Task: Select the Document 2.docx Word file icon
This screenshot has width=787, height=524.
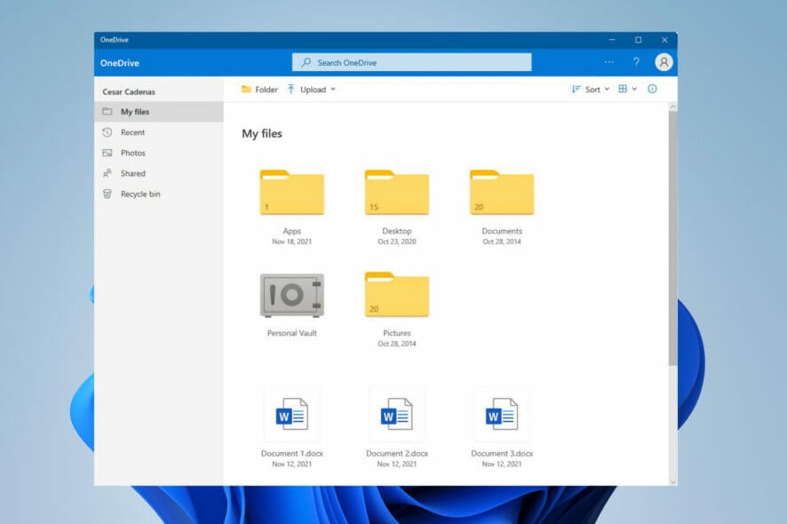Action: coord(396,415)
